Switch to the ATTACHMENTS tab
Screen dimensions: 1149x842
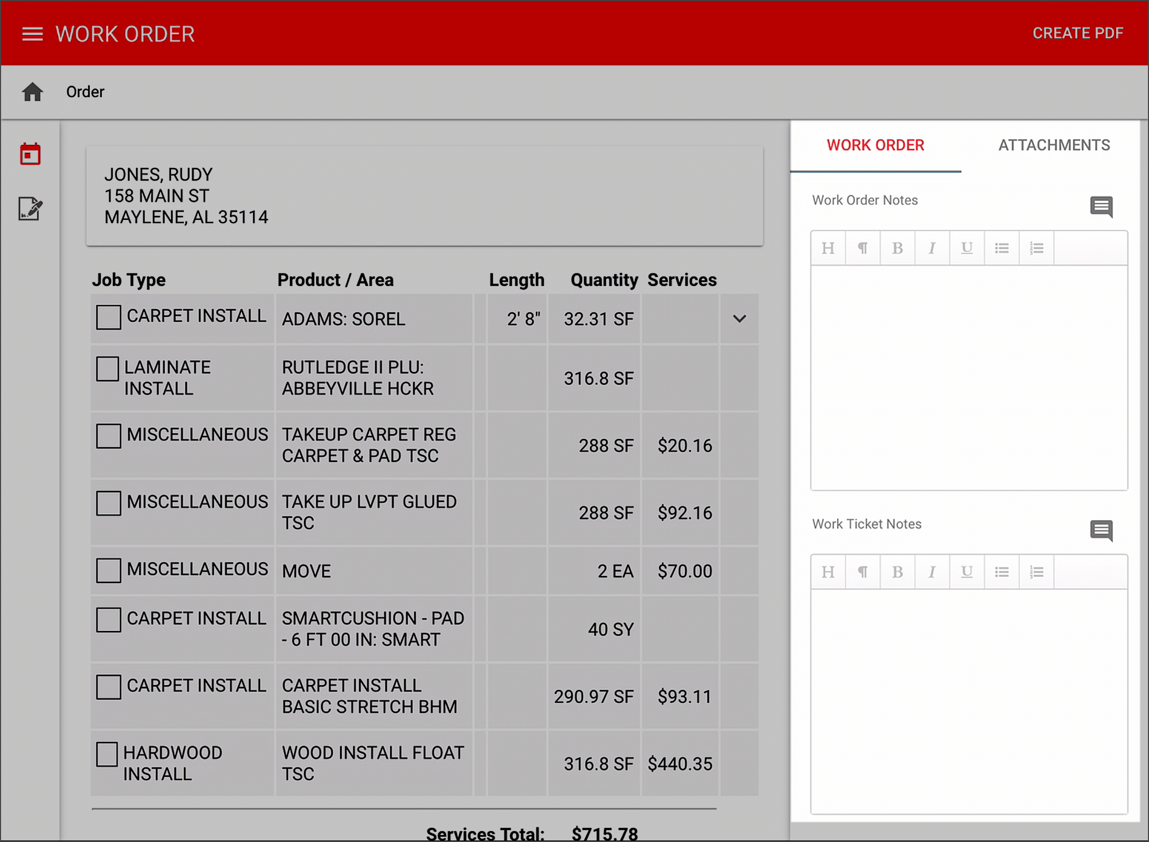point(1054,145)
